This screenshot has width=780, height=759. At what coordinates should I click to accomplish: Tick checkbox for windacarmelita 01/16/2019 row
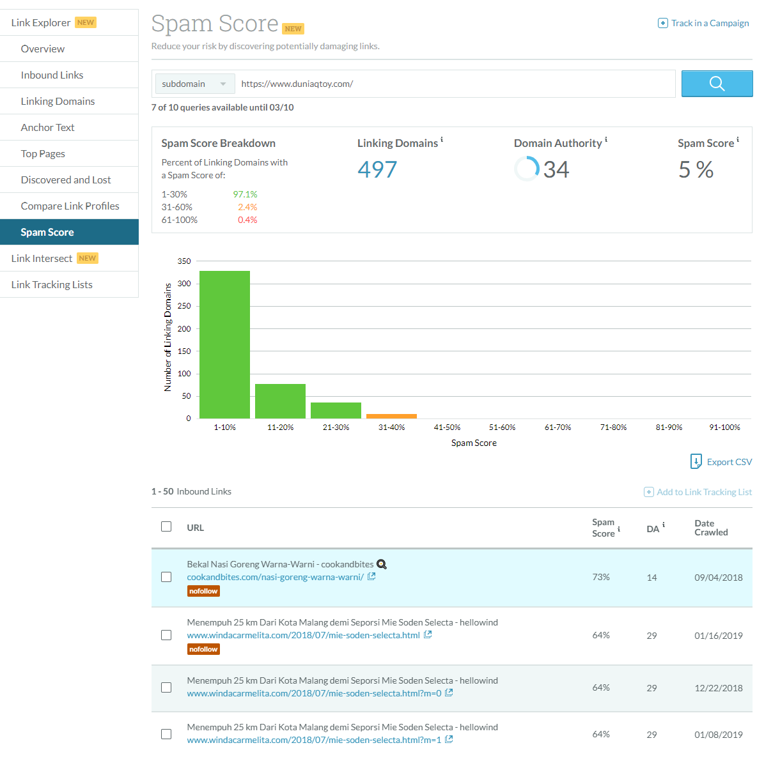coord(166,635)
